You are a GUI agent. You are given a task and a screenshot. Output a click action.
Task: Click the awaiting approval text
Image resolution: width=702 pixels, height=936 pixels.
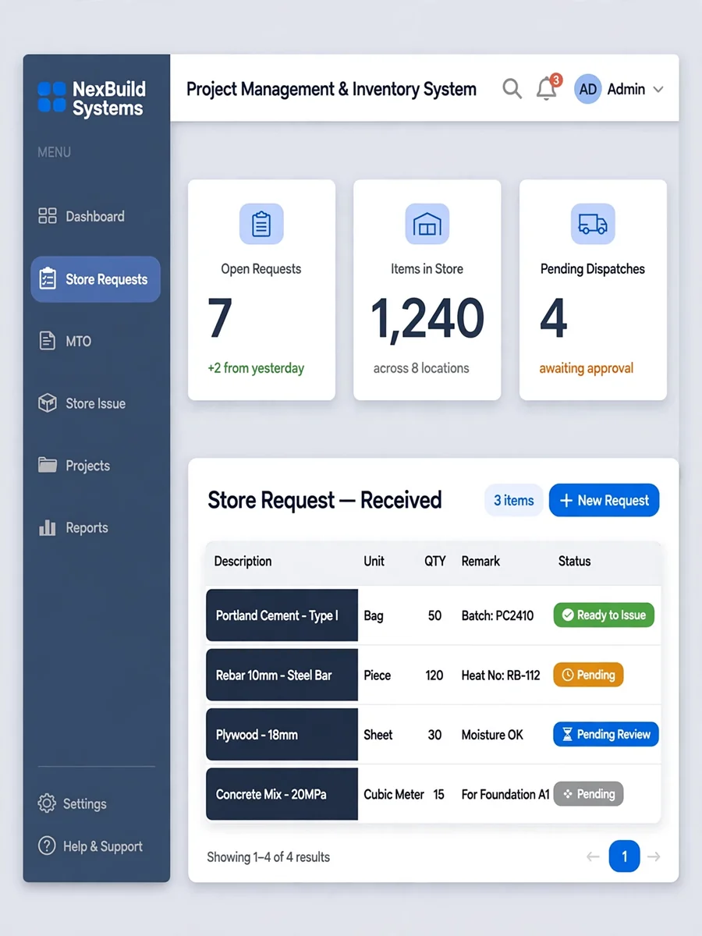pyautogui.click(x=586, y=368)
